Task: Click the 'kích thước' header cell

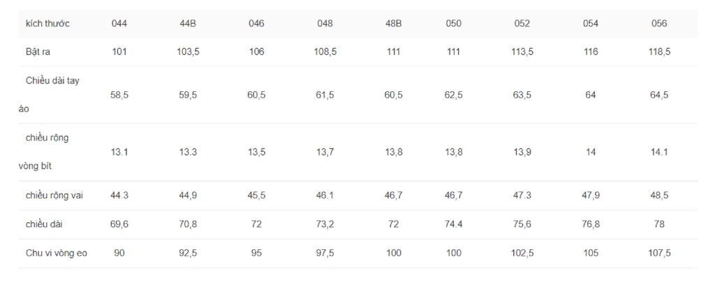Action: (47, 24)
